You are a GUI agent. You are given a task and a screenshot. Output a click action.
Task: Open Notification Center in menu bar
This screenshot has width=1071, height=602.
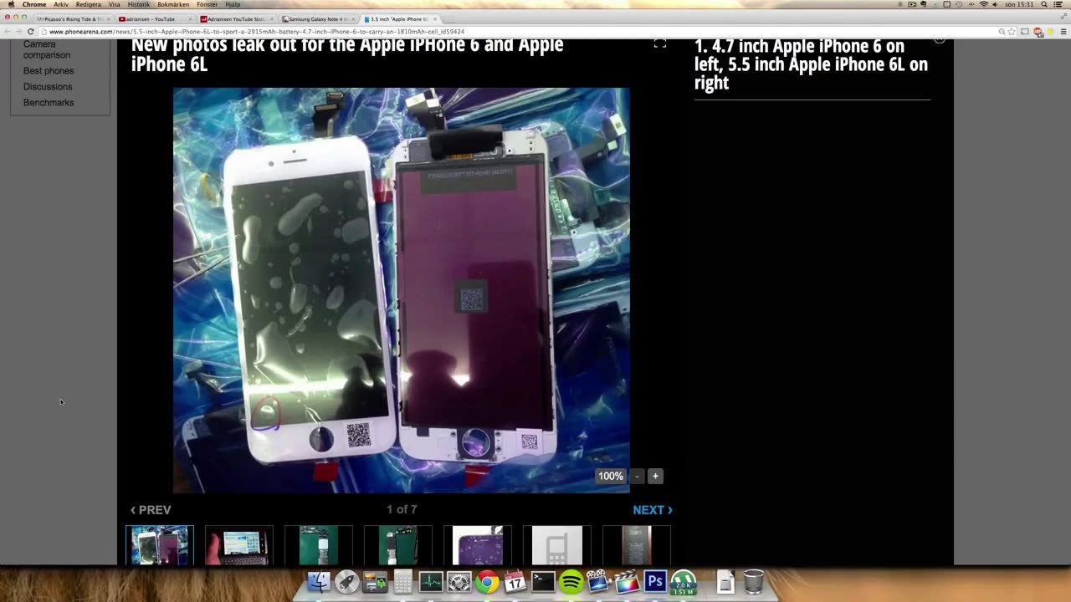click(x=1060, y=4)
